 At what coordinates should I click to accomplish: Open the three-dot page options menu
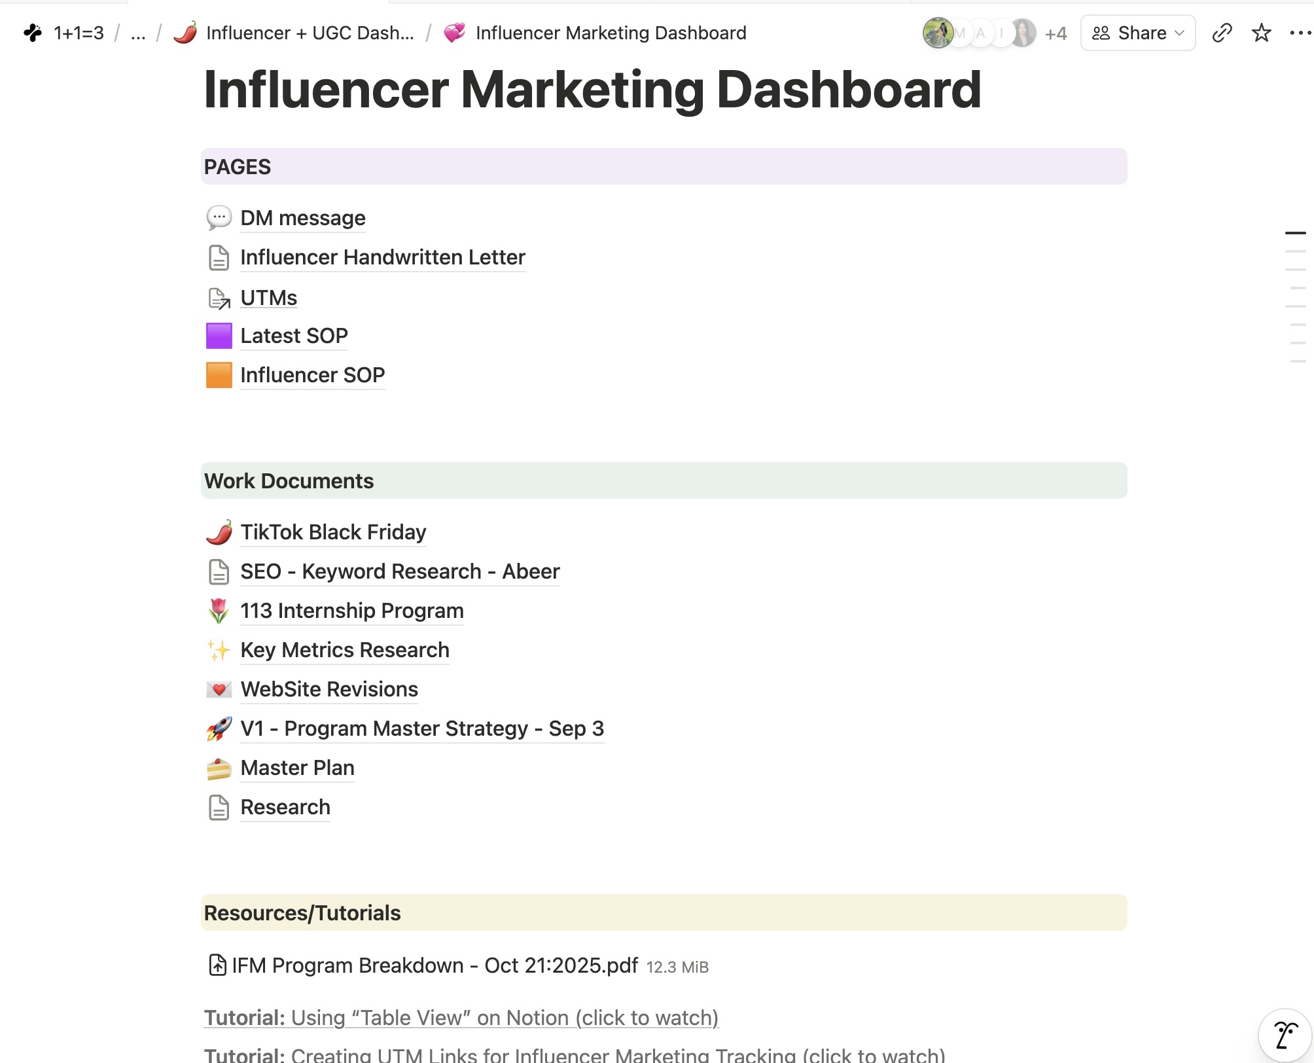[x=1300, y=33]
